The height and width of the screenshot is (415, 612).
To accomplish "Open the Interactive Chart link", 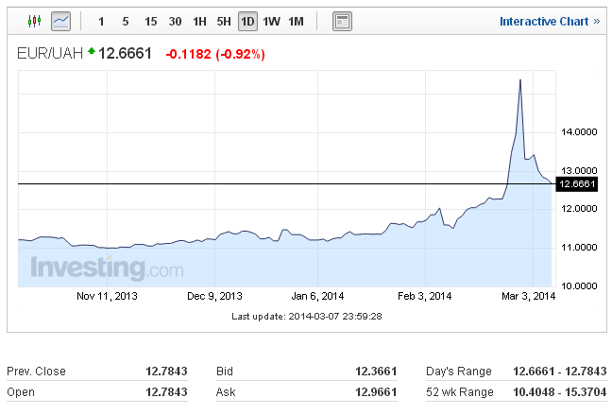I will coord(549,21).
